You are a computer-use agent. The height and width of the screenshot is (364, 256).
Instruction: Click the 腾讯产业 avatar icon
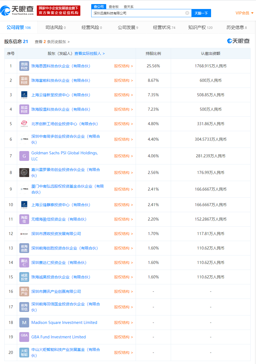[x=24, y=291]
